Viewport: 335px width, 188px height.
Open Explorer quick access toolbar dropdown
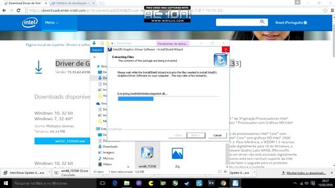pyautogui.click(x=112, y=43)
